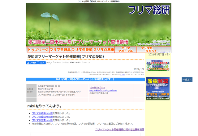
Task: Open the トップページ navigation tab
Action: coord(38,50)
